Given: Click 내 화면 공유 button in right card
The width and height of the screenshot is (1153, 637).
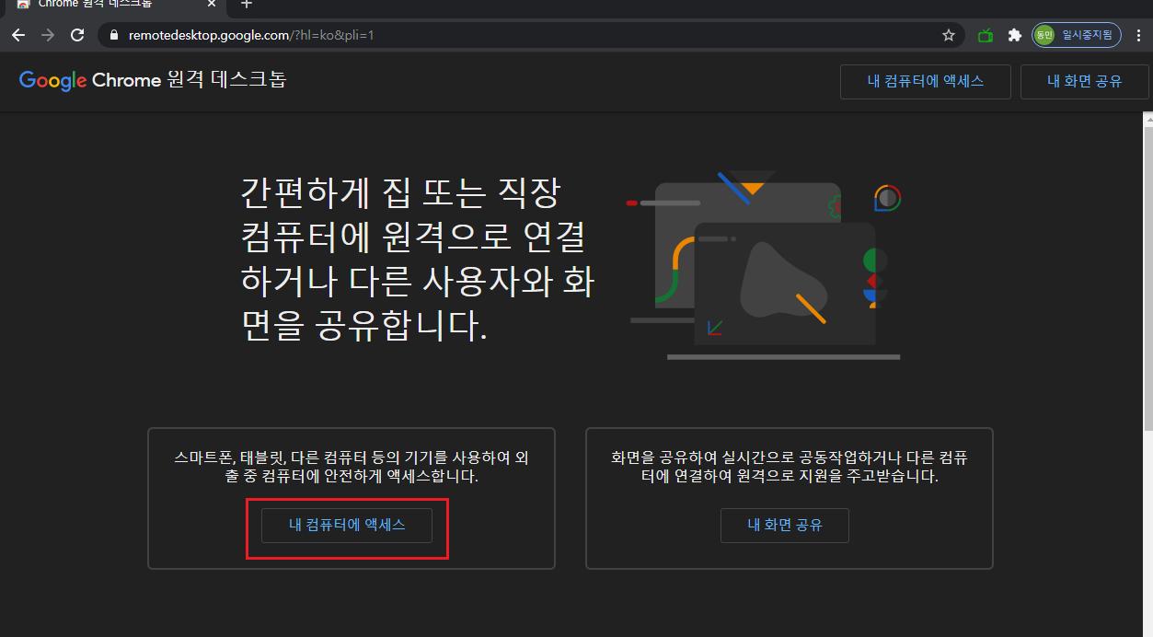Looking at the screenshot, I should pos(785,525).
